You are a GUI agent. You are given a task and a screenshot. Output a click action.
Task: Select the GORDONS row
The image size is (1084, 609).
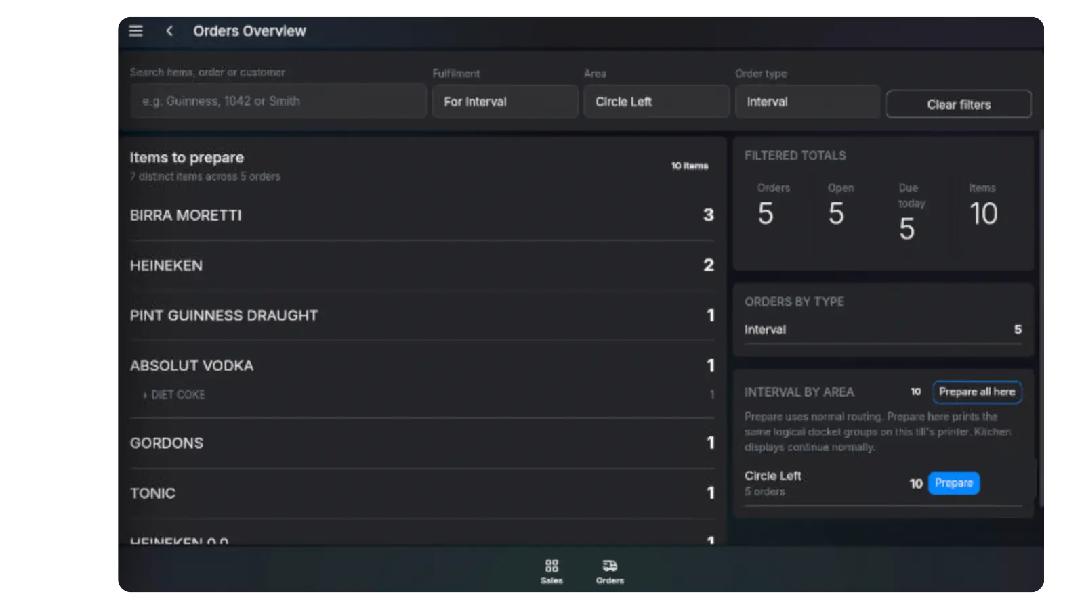[x=422, y=443]
